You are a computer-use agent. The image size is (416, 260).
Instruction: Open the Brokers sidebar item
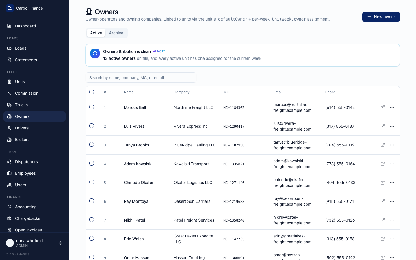[x=34, y=140]
